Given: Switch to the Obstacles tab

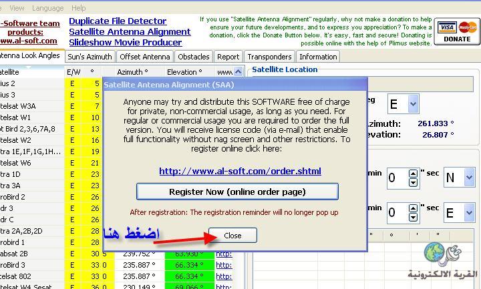Looking at the screenshot, I should 194,57.
